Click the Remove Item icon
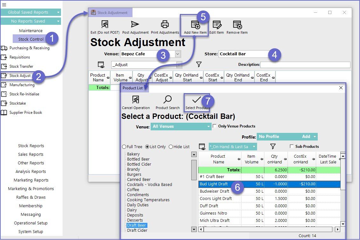 coord(237,25)
